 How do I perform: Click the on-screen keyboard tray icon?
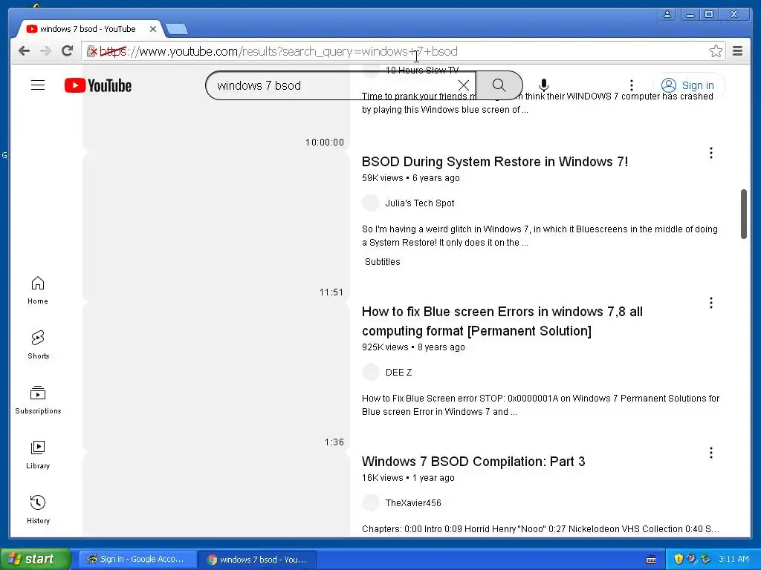(x=651, y=560)
